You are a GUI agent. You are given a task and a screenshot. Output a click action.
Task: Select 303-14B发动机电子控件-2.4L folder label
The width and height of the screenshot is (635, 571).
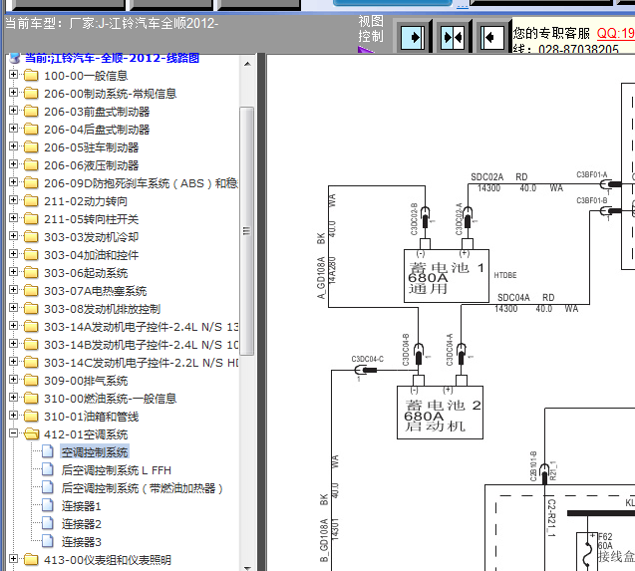pos(141,345)
